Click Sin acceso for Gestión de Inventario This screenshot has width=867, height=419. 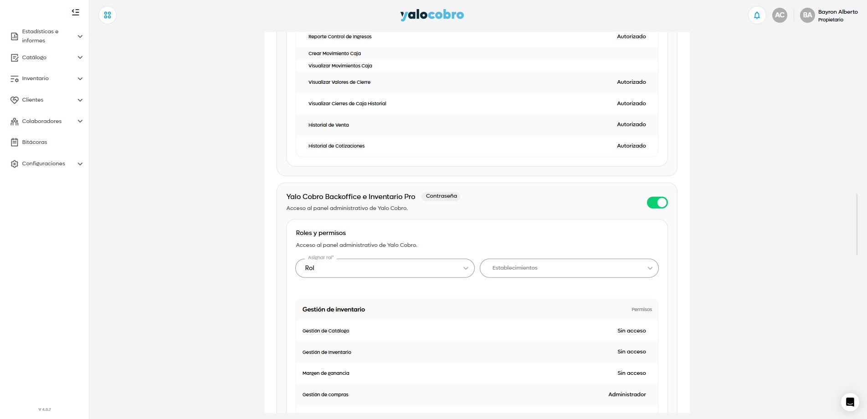click(631, 352)
